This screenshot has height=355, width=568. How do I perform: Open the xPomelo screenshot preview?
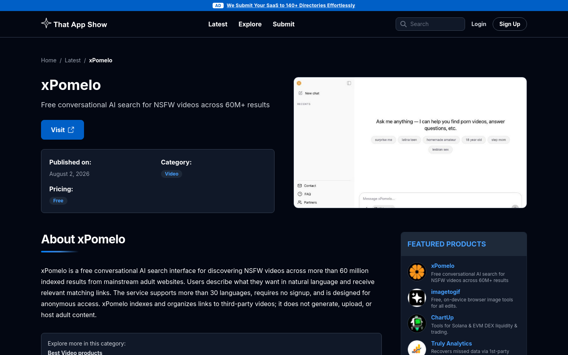[x=410, y=143]
